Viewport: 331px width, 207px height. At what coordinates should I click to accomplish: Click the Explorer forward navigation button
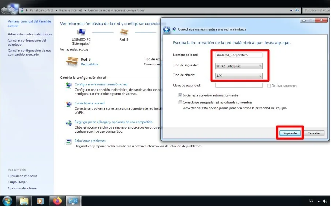point(12,10)
